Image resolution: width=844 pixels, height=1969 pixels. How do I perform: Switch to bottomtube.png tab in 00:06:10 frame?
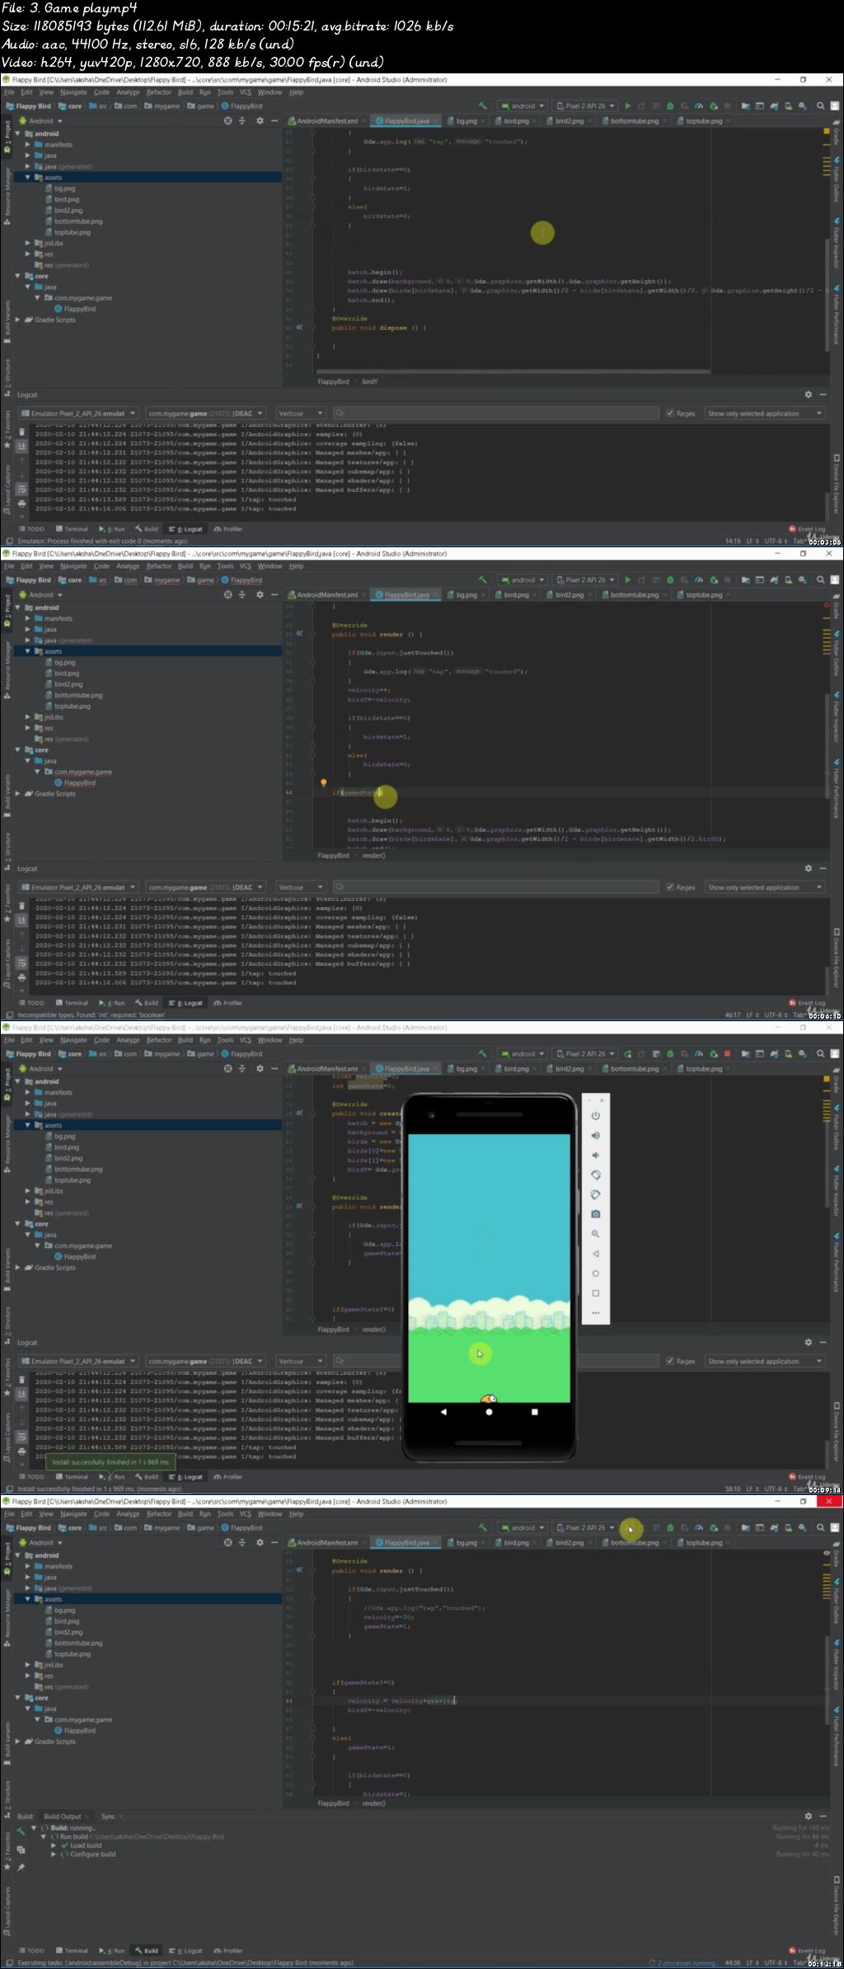(x=635, y=594)
